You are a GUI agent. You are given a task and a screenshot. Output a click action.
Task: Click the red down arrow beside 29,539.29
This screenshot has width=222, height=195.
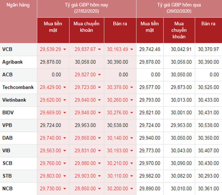(65, 50)
